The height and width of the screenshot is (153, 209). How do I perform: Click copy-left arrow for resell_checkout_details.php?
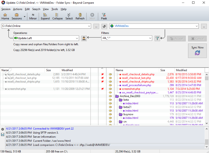pos(110,74)
